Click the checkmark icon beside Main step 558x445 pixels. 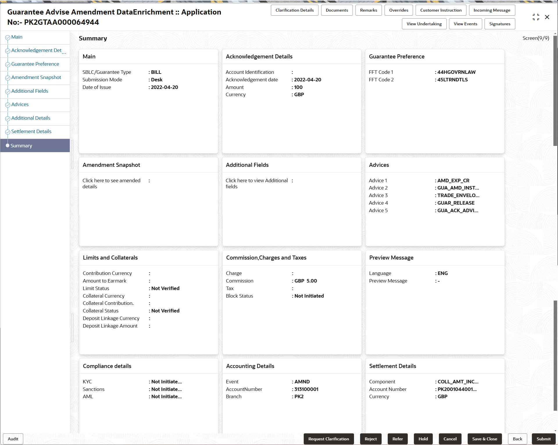(x=8, y=37)
